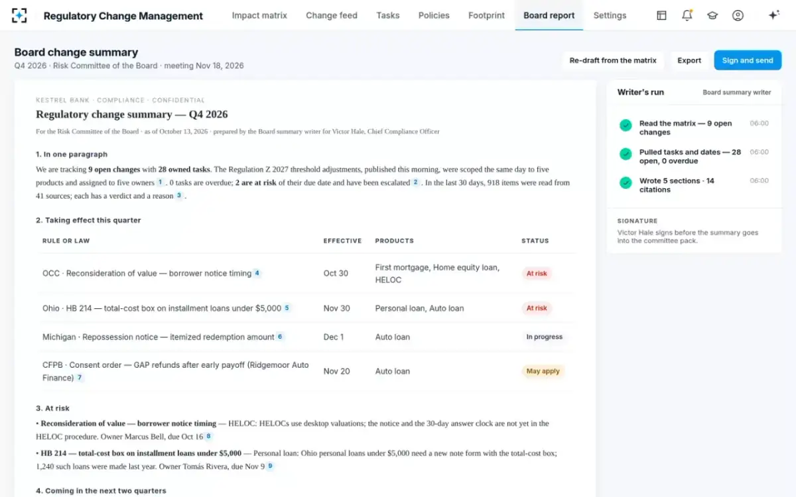This screenshot has width=796, height=497.
Task: Click the 'Nov 30' effective date
Action: [336, 308]
